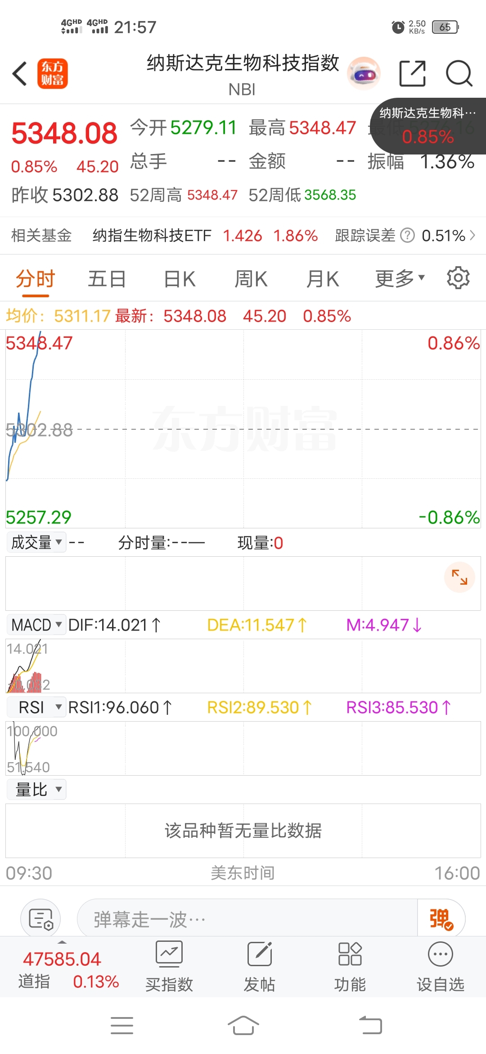Tap the search magnifier icon
Screen dimensions: 486x1054
click(459, 73)
